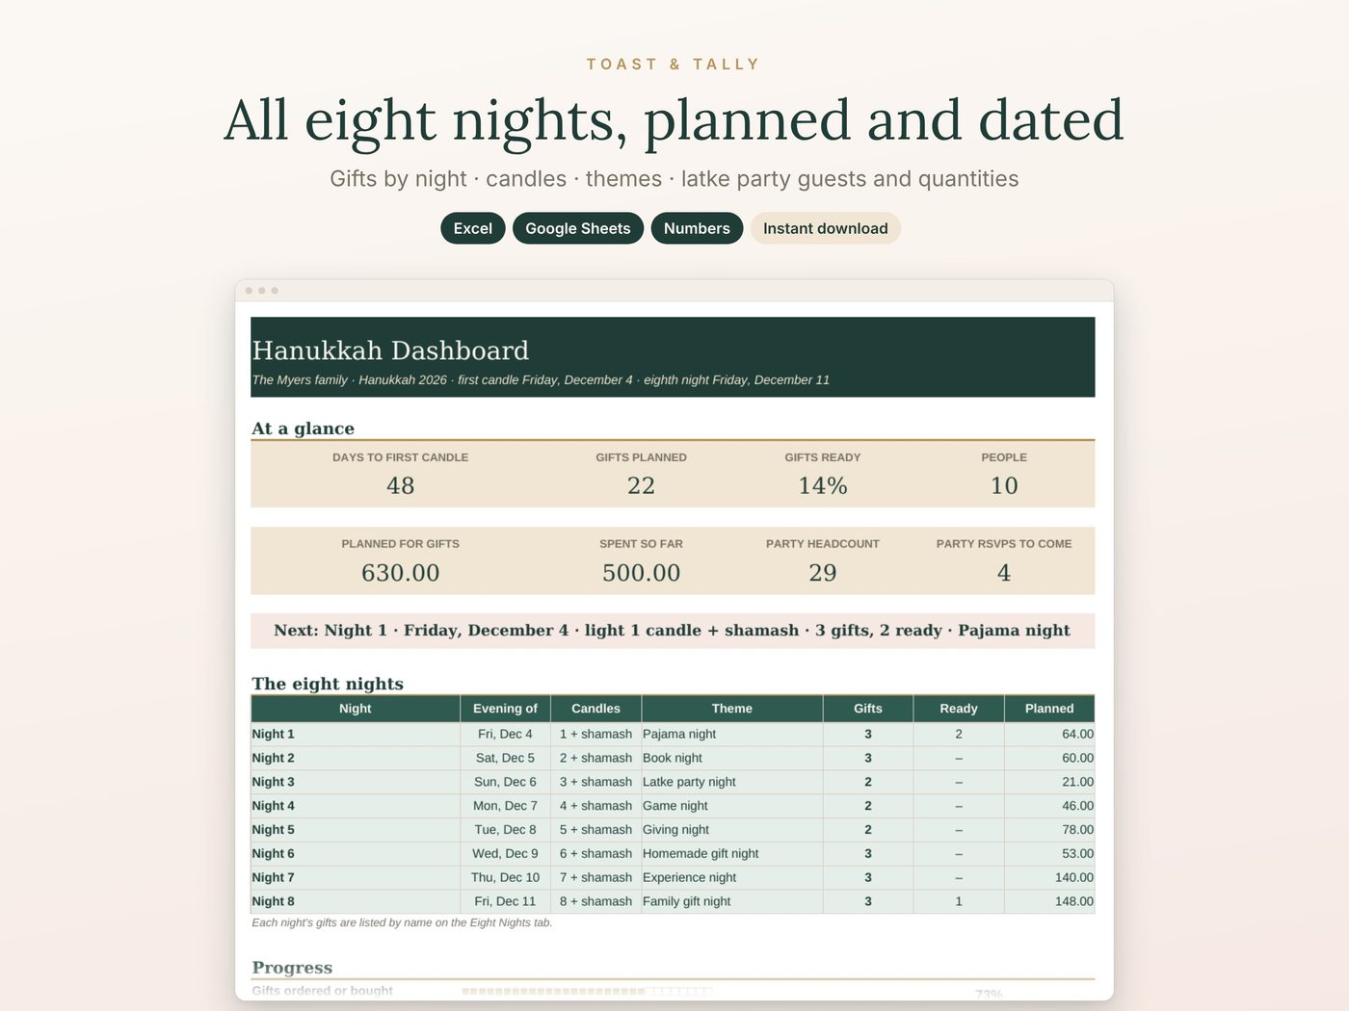This screenshot has height=1011, width=1349.
Task: Select the Party Headcount value 29
Action: [822, 573]
